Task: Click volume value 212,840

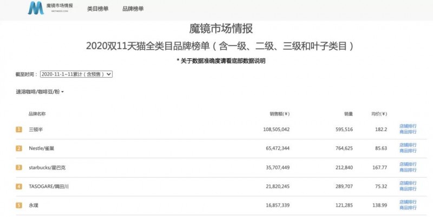Action: [344, 167]
